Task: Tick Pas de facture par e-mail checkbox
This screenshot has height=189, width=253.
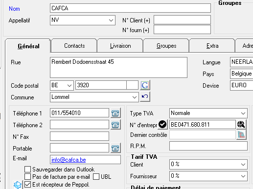Action: pyautogui.click(x=27, y=176)
